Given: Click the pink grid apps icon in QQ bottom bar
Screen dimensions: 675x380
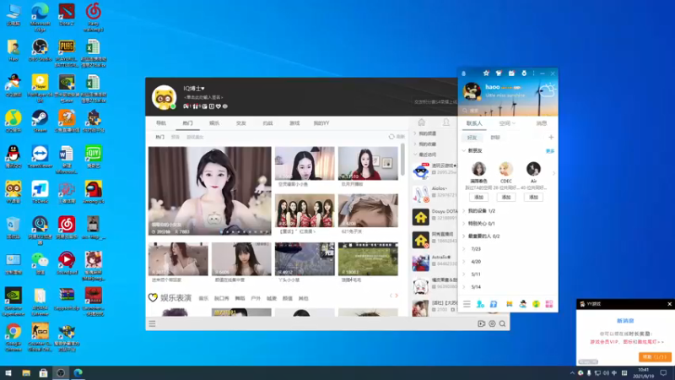Looking at the screenshot, I should (549, 304).
